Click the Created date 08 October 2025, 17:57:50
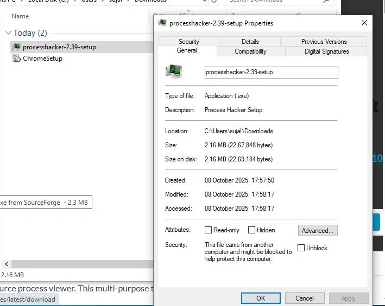This screenshot has height=306, width=385. coord(239,180)
